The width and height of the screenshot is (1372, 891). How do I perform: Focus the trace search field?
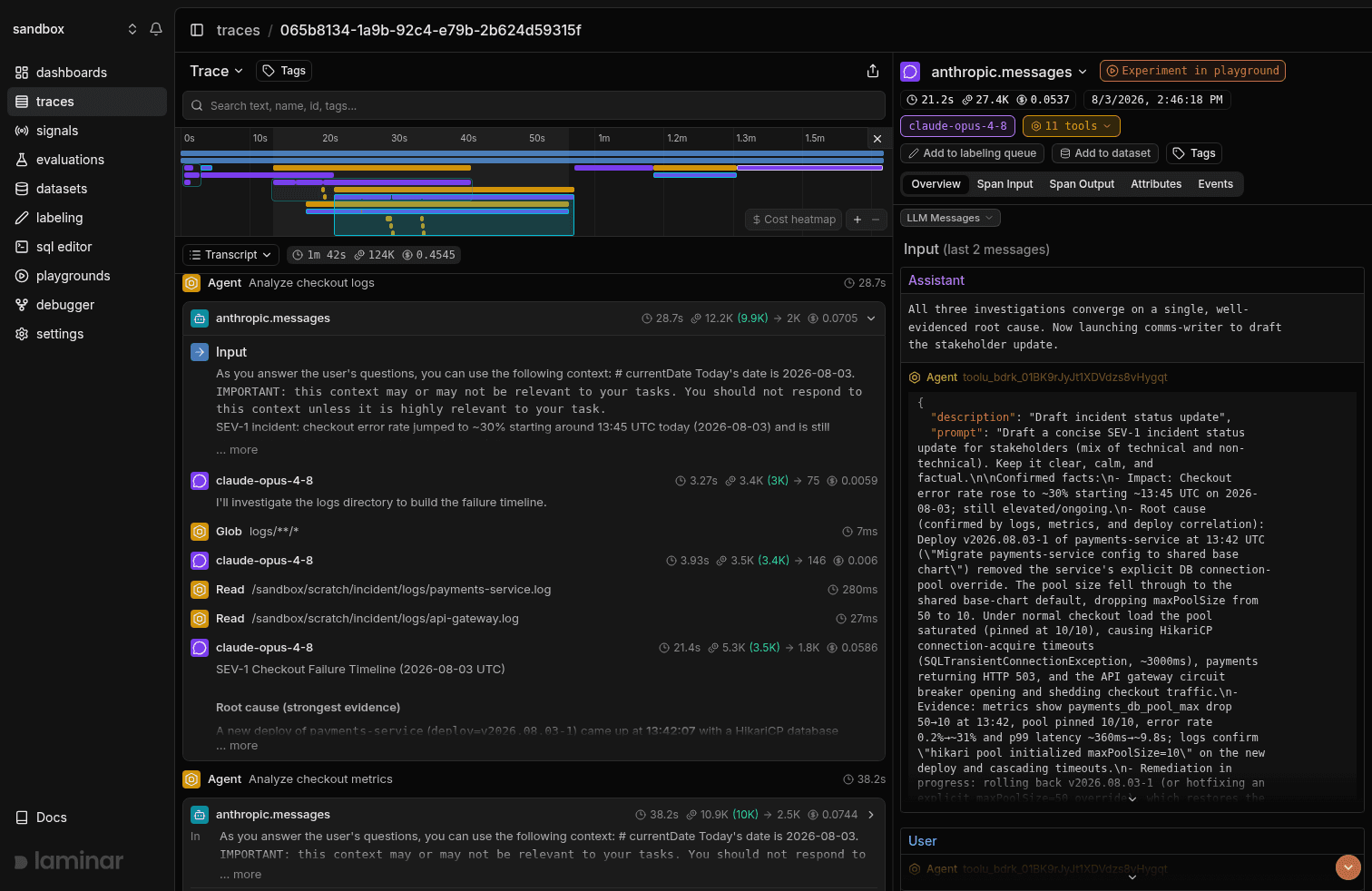pyautogui.click(x=534, y=105)
